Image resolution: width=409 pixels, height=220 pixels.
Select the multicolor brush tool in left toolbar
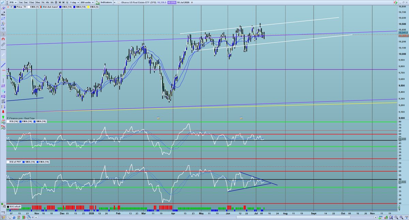tap(3, 24)
